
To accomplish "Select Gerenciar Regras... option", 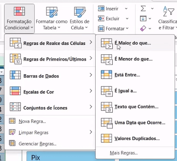I will coord(50,144).
